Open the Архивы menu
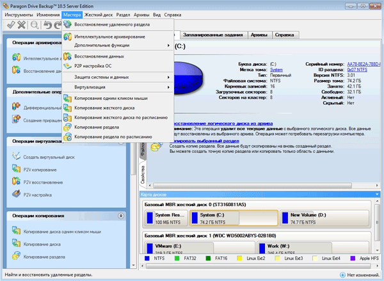The height and width of the screenshot is (281, 384). [141, 15]
